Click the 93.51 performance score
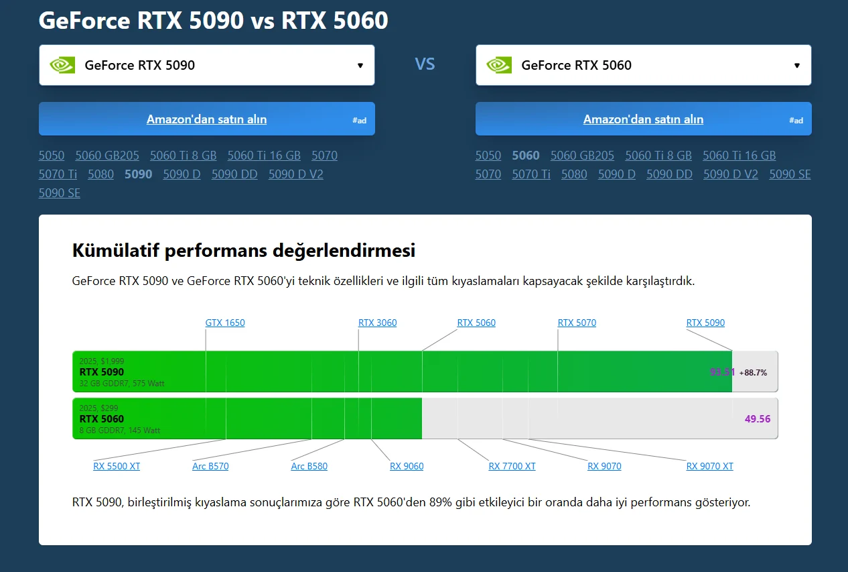This screenshot has height=572, width=848. click(x=723, y=372)
